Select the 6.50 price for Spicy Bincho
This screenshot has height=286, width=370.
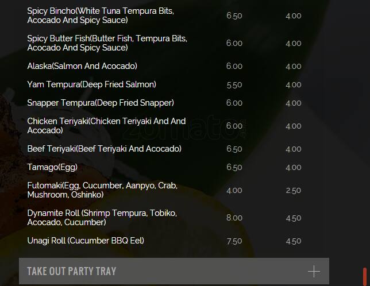click(234, 16)
